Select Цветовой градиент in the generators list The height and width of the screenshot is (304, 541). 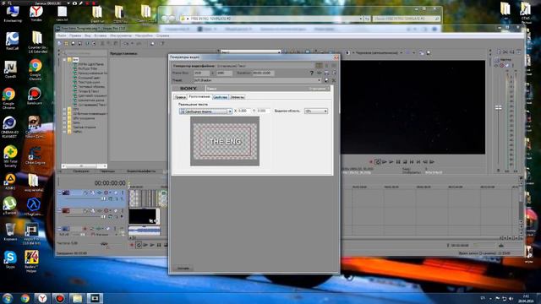point(91,95)
